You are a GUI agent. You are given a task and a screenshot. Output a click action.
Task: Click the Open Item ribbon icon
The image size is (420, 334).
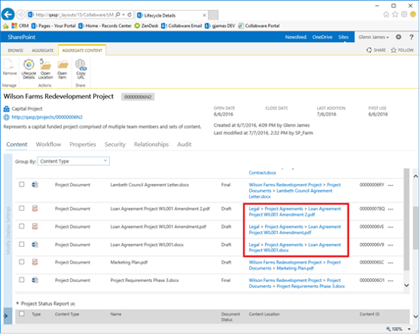[x=62, y=69]
